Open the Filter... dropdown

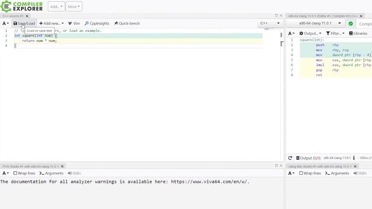click(x=335, y=34)
